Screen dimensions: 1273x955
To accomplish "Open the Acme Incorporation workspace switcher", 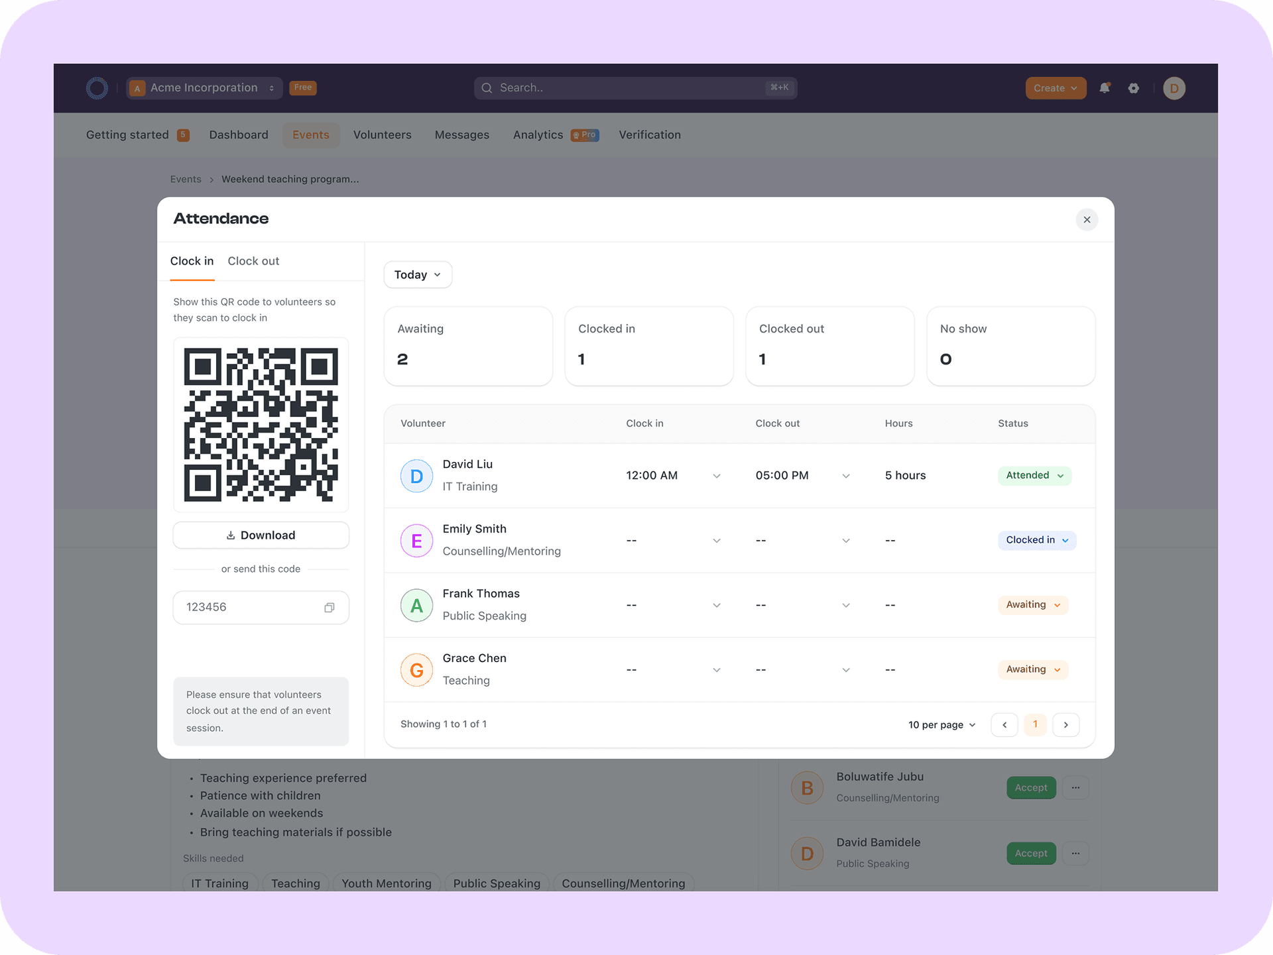I will tap(204, 88).
